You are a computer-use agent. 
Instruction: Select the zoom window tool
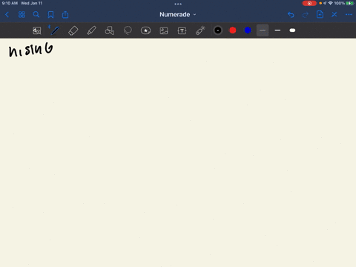pyautogui.click(x=37, y=30)
